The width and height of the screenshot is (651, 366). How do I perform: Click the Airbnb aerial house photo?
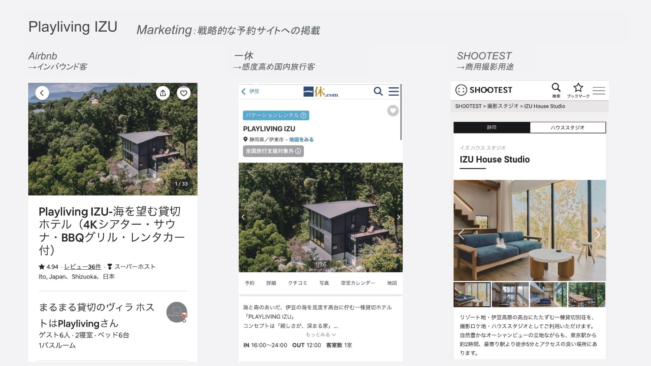[113, 139]
